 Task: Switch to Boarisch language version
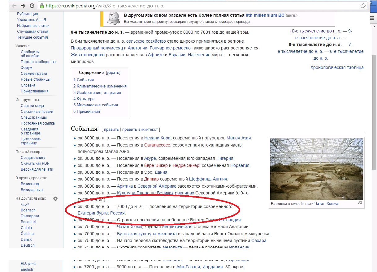pyautogui.click(x=28, y=210)
